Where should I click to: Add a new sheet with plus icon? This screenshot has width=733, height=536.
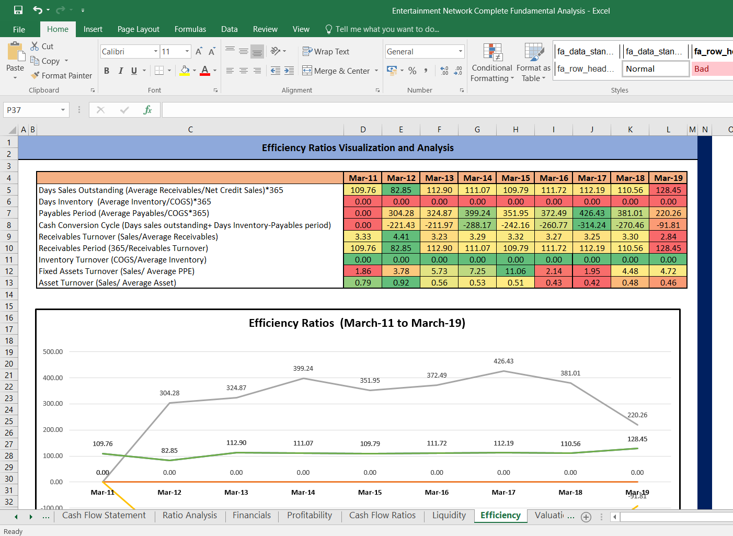586,517
